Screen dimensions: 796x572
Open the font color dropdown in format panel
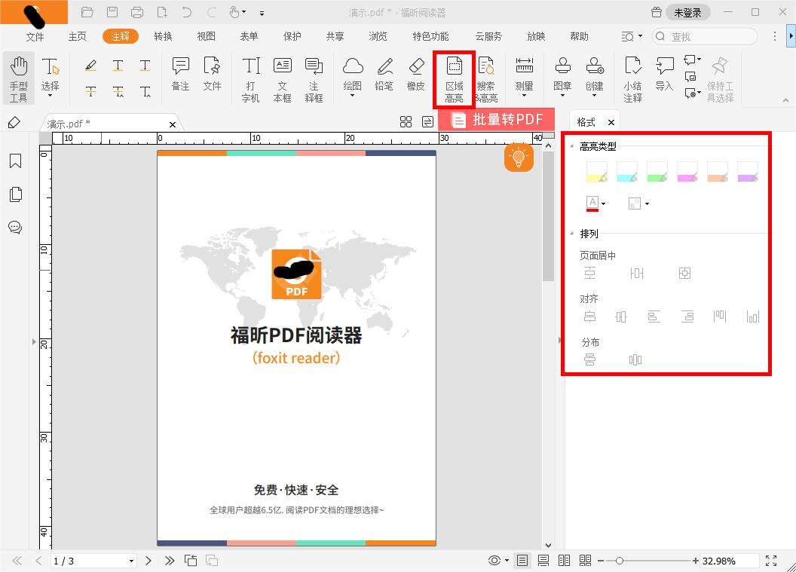click(603, 203)
